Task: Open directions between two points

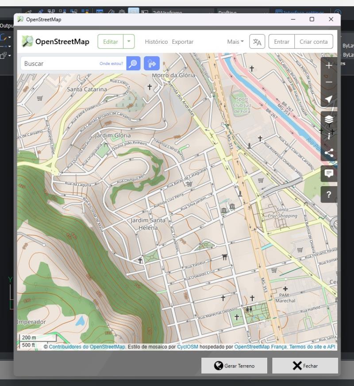Action: tap(152, 64)
